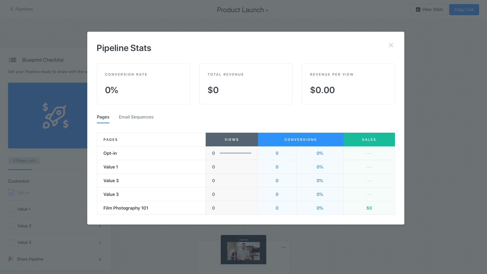Open the three-dots menu near video thumbnail

pos(283,247)
